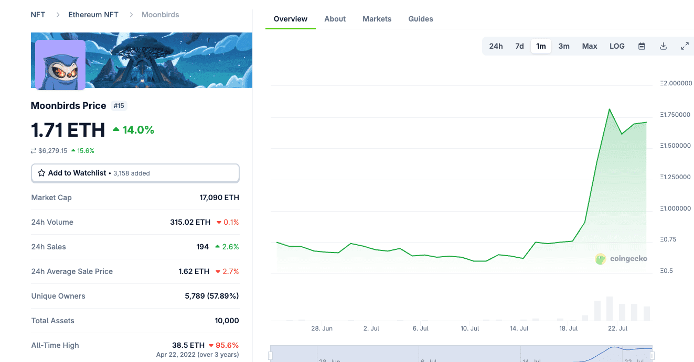Click the Market Cap label
The height and width of the screenshot is (362, 694).
click(51, 198)
